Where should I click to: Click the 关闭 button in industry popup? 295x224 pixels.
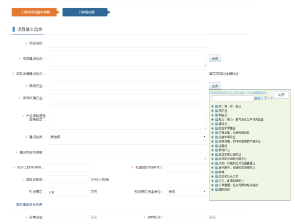click(281, 95)
